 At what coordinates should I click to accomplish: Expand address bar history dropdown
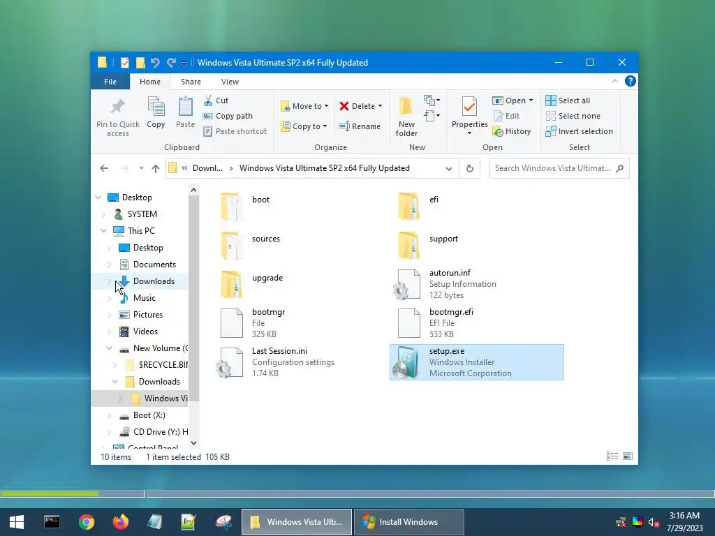pyautogui.click(x=449, y=169)
